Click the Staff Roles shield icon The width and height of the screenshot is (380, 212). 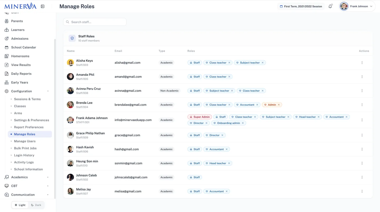(72, 38)
